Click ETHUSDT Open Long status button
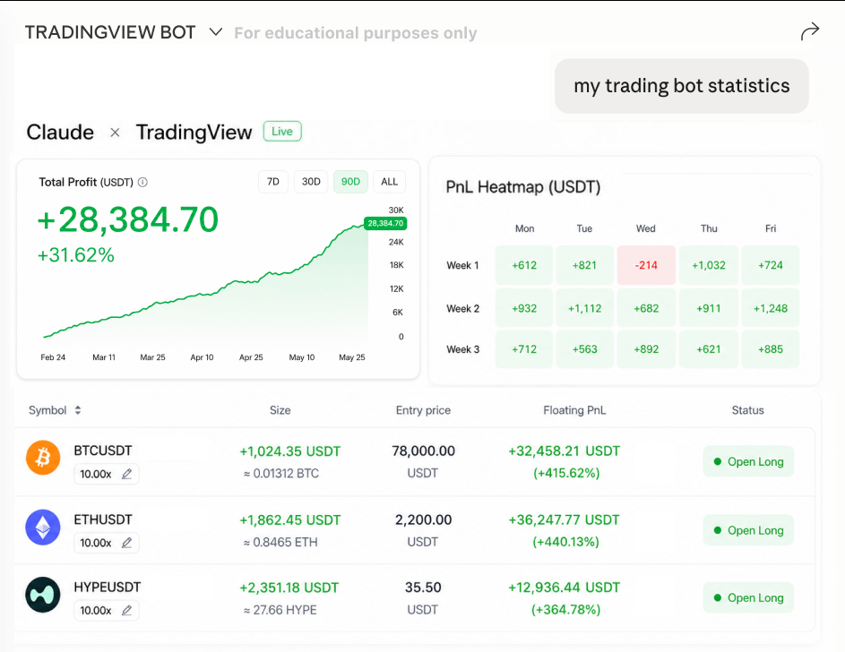This screenshot has width=845, height=652. click(x=748, y=530)
